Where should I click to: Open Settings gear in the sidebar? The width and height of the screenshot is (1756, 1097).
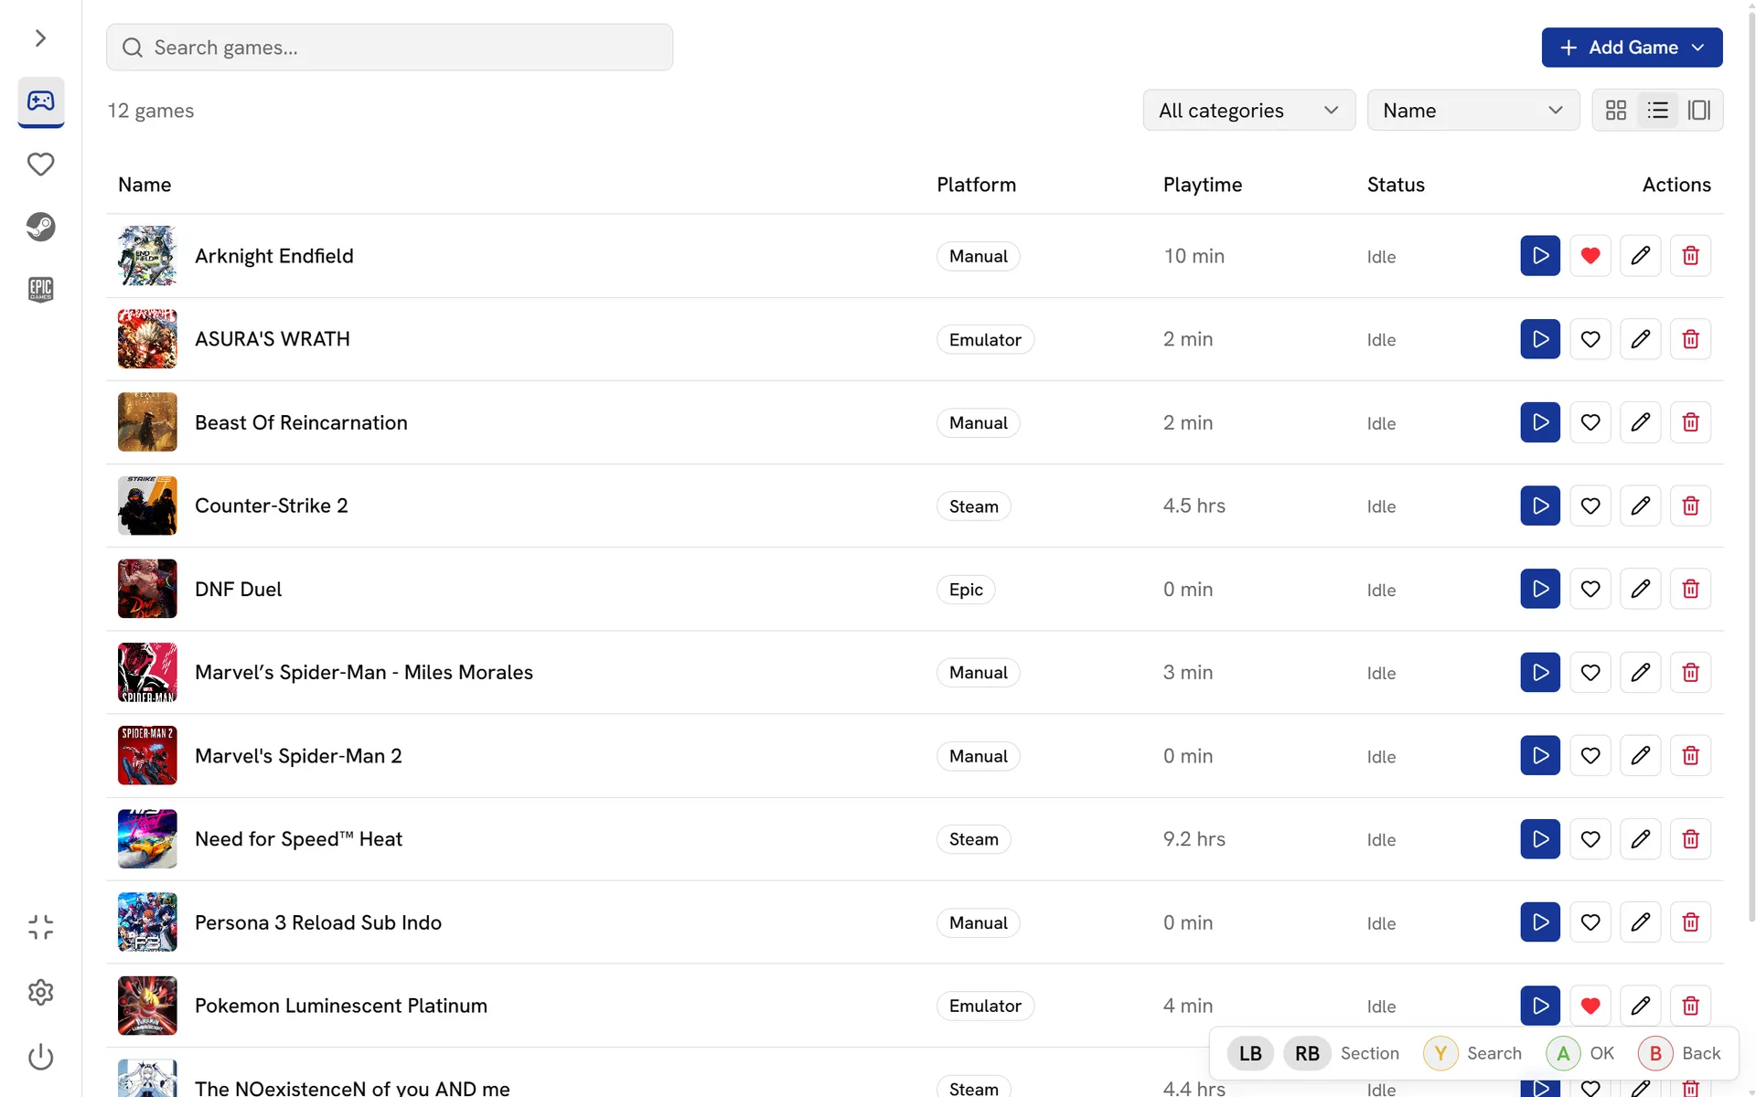40,992
